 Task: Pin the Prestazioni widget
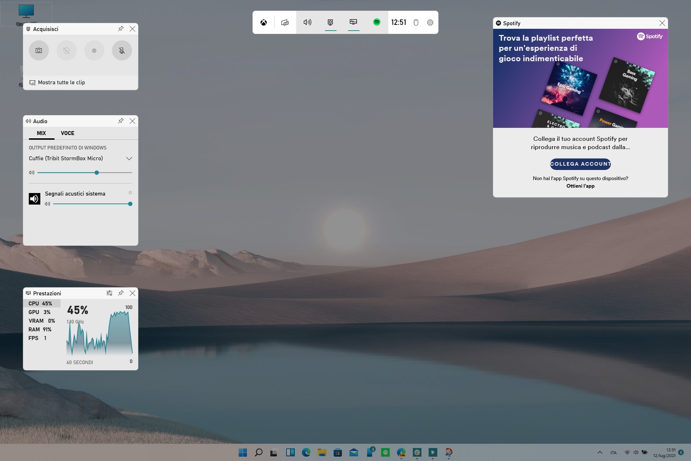coord(121,293)
